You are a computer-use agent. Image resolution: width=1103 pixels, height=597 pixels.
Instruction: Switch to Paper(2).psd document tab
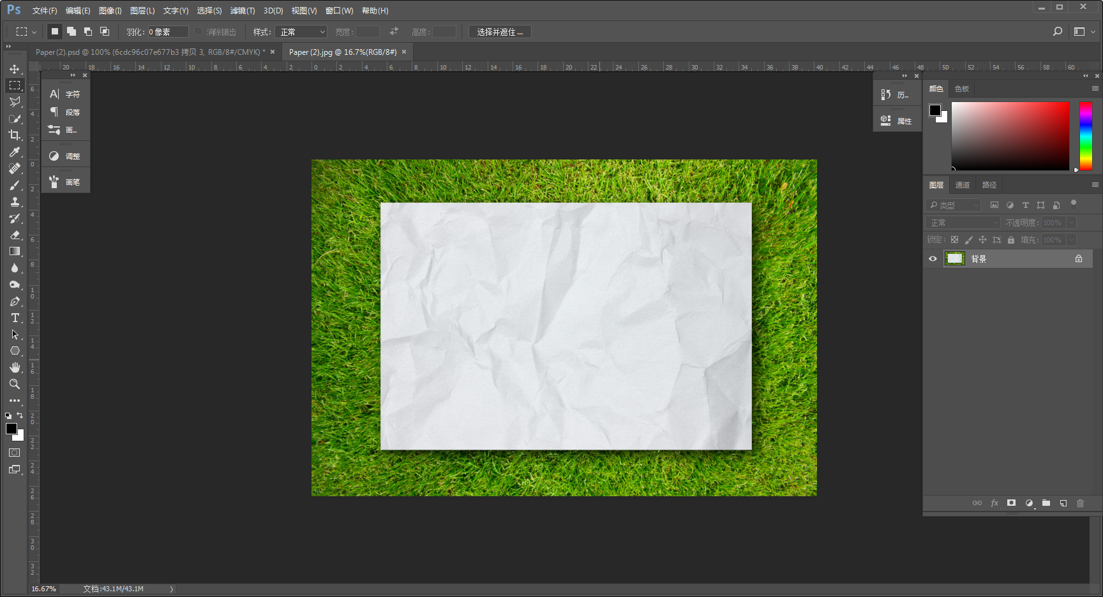tap(151, 52)
